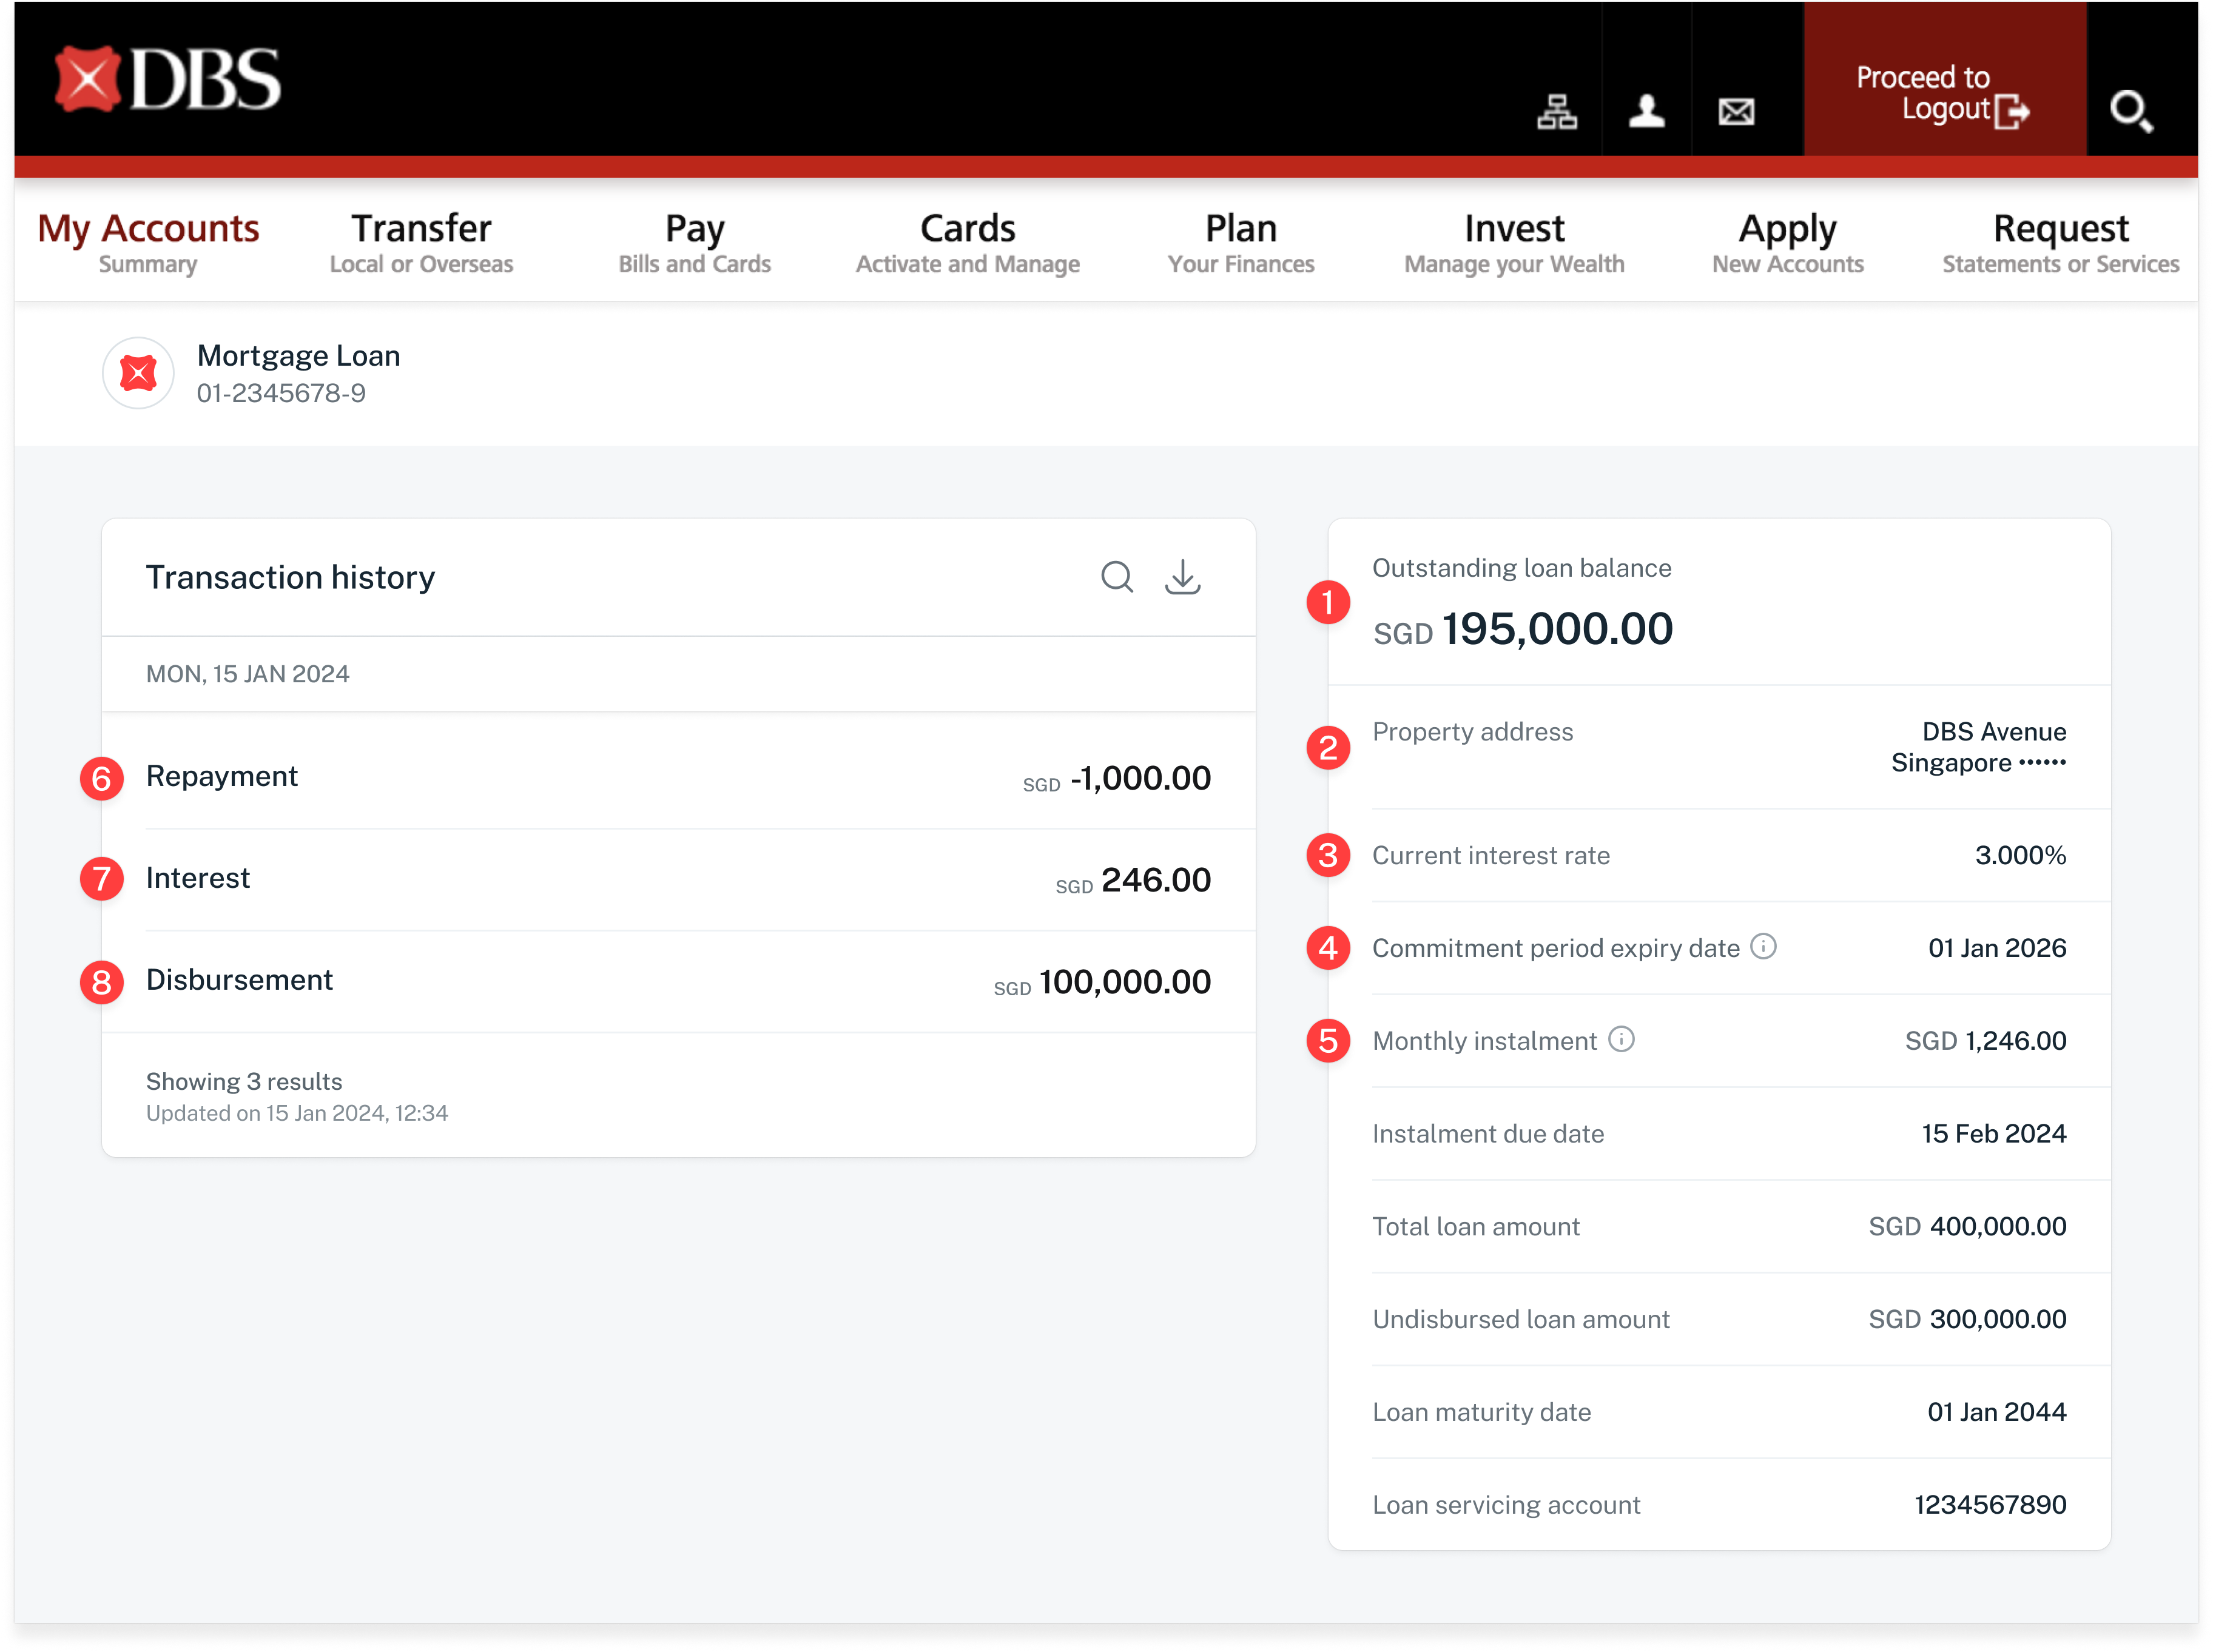Image resolution: width=2213 pixels, height=1652 pixels.
Task: Click the Updated on 15 Jan 2024 timestamp
Action: (x=297, y=1113)
